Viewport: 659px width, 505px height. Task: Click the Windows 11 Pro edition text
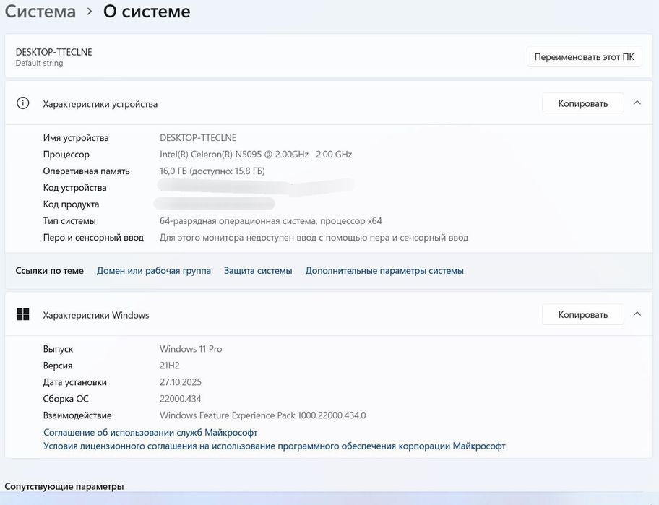click(x=191, y=349)
